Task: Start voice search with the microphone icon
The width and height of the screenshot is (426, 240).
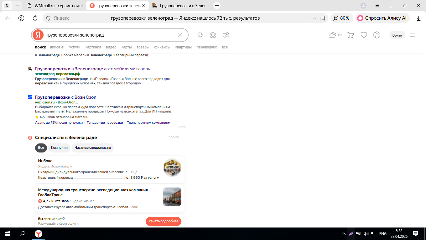Action: click(200, 35)
